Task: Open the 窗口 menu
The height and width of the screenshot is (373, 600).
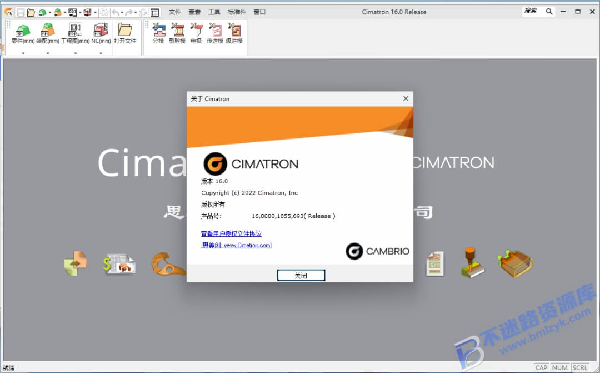Action: [259, 12]
